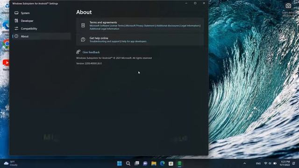Image resolution: width=299 pixels, height=168 pixels.
Task: Click the Get help online question icon
Action: tap(83, 39)
